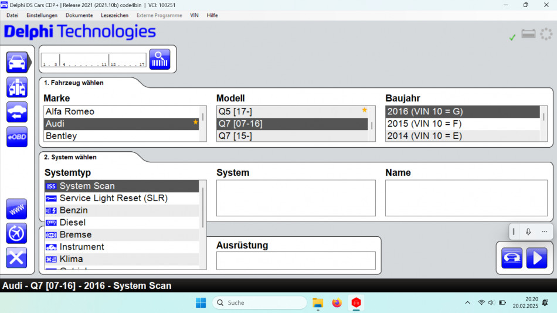Image resolution: width=557 pixels, height=313 pixels.
Task: Select Baujahr 2016 (VIN 10 = G)
Action: [463, 111]
